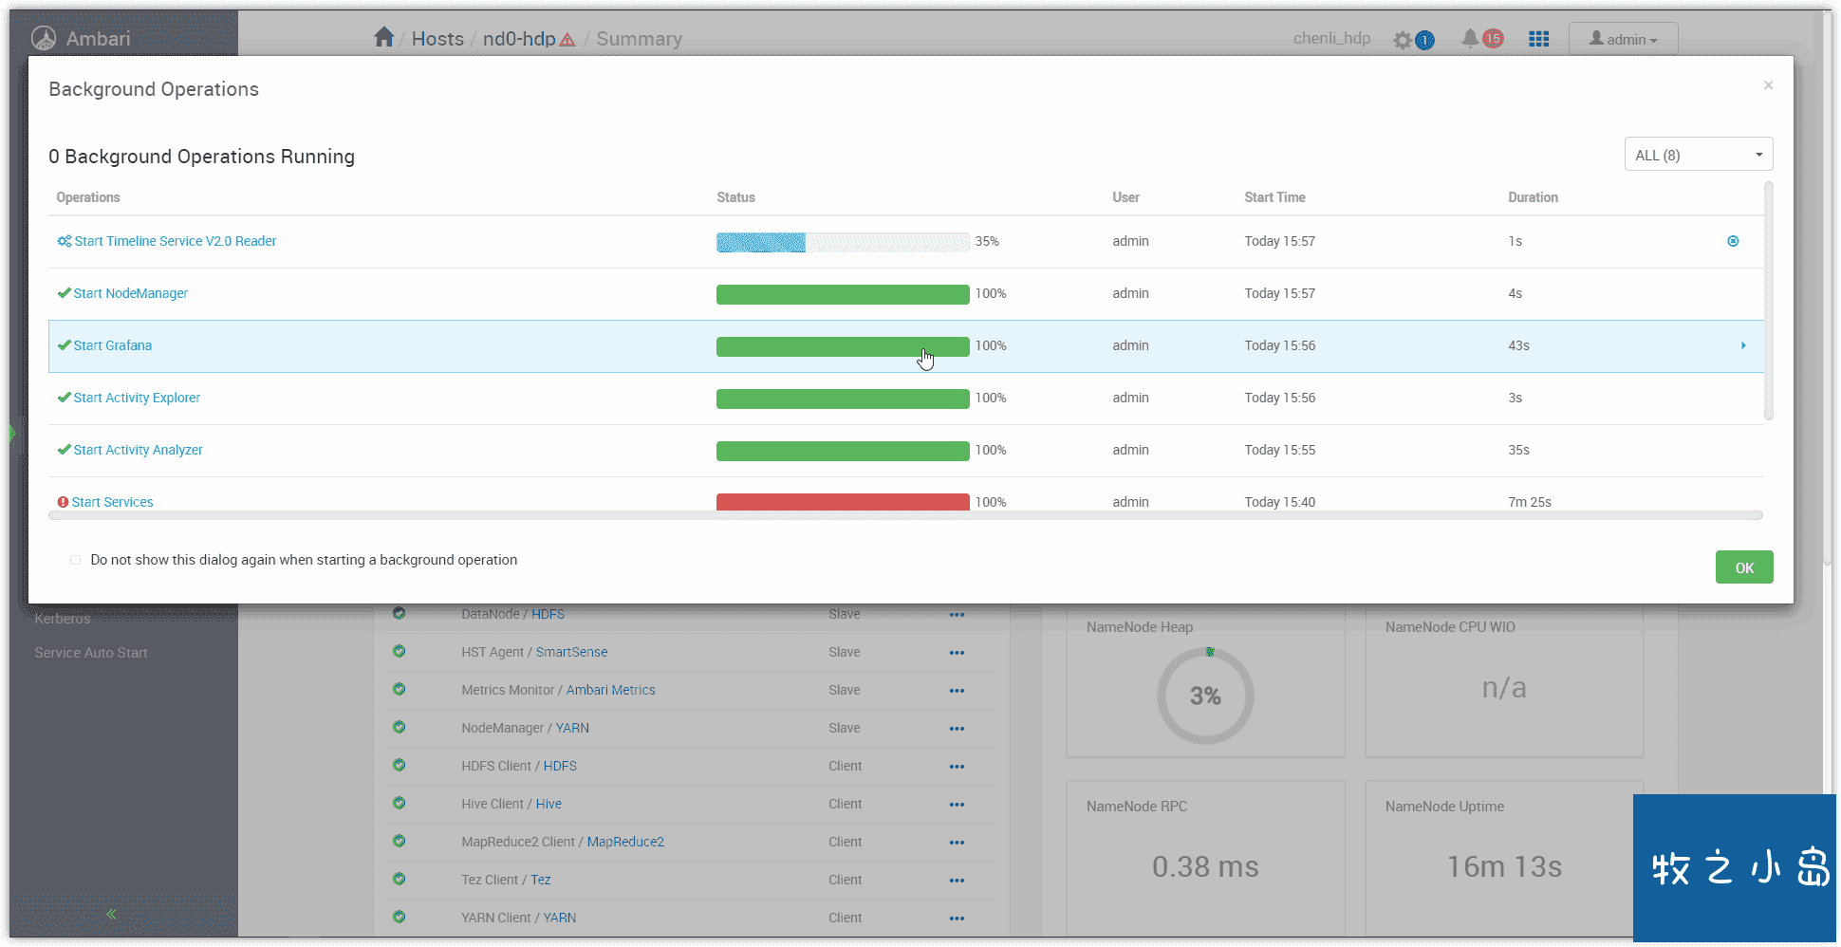Open Service Auto Start in sidebar
Screen dimensions: 1841x947
91,653
